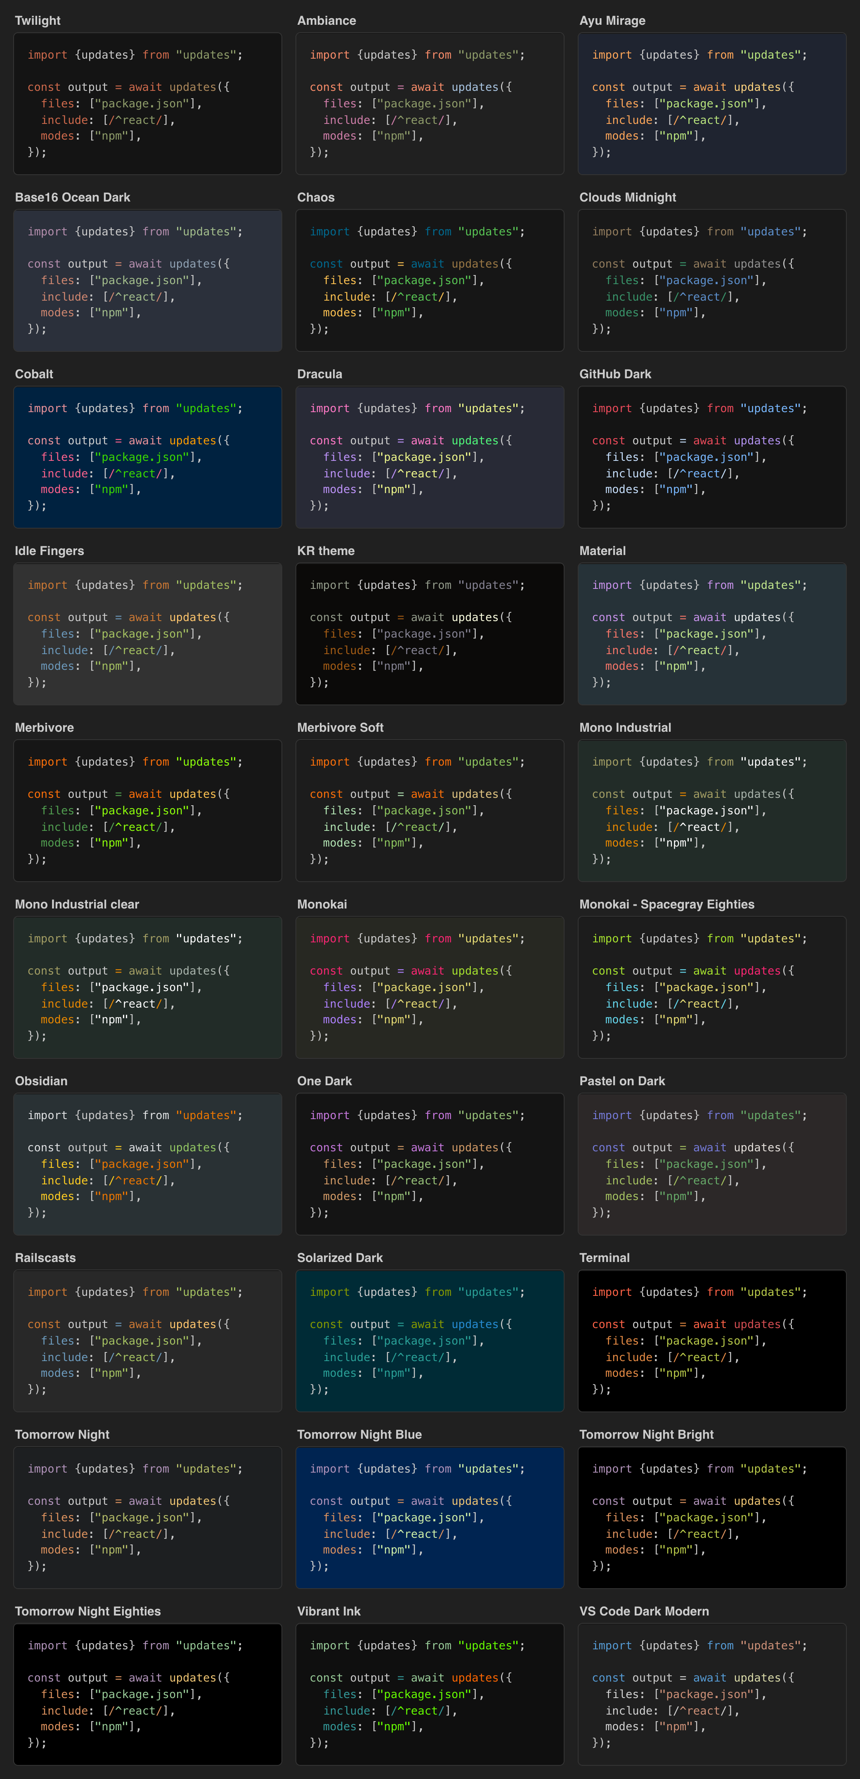The width and height of the screenshot is (860, 1779).
Task: Open the Tomorrow Night Eighties preview
Action: click(x=148, y=1695)
